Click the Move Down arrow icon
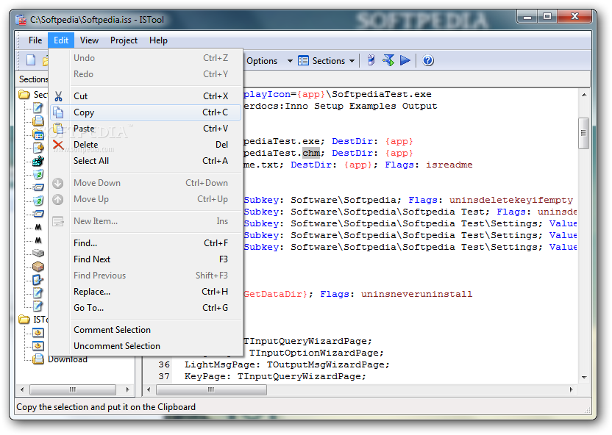The height and width of the screenshot is (435, 612). click(x=58, y=183)
